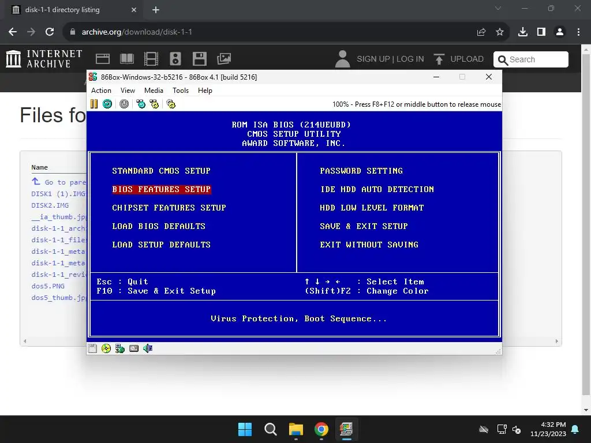Open DISK2.IMG file link
591x443 pixels.
point(50,205)
